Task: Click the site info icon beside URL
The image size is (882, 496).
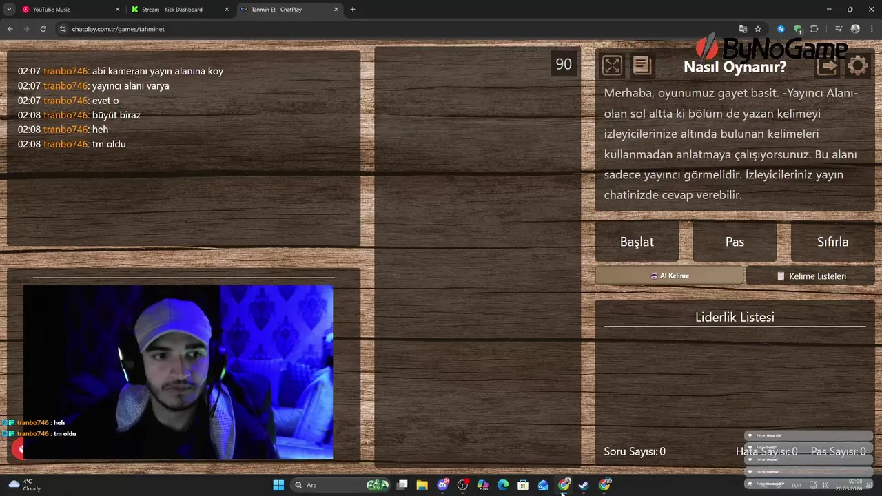Action: pos(63,29)
